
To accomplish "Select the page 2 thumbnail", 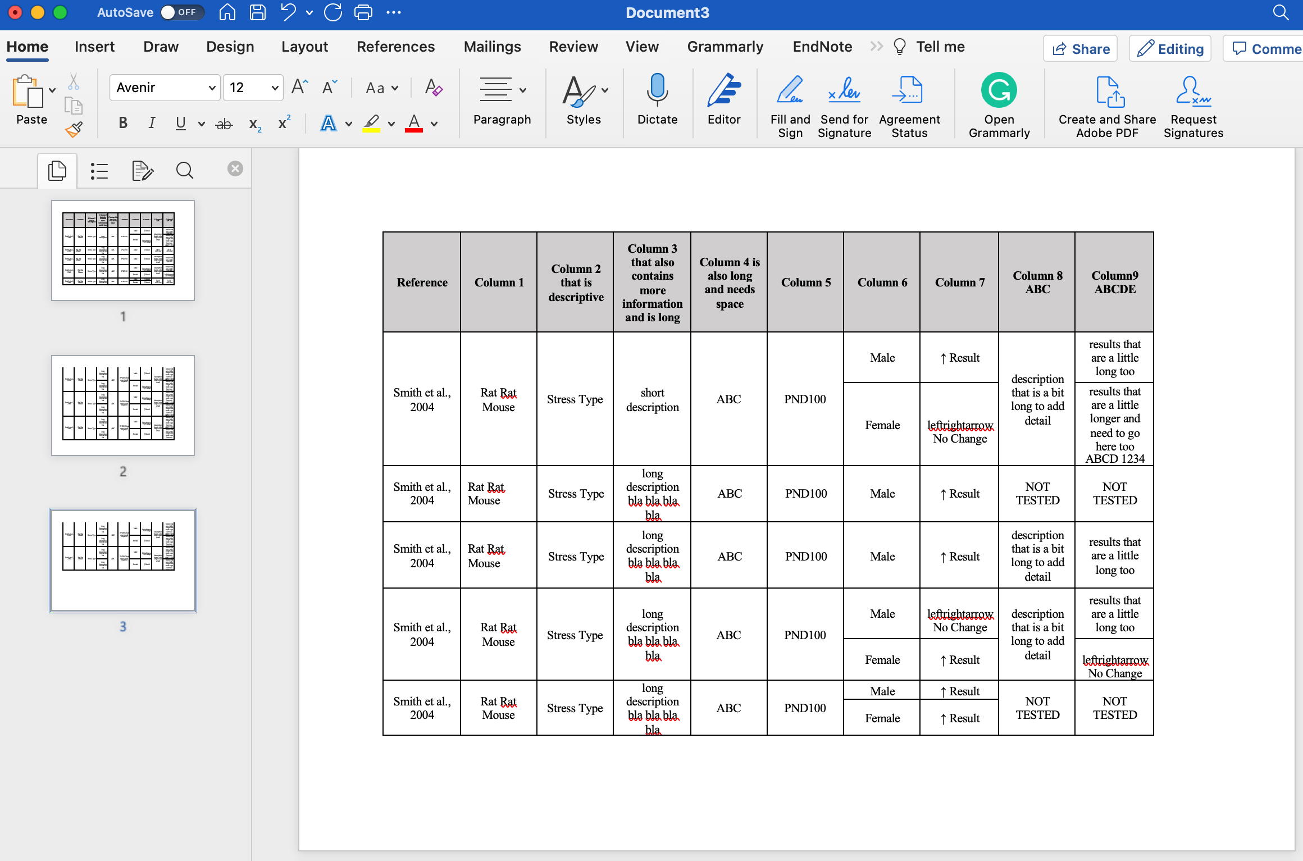I will coord(123,405).
